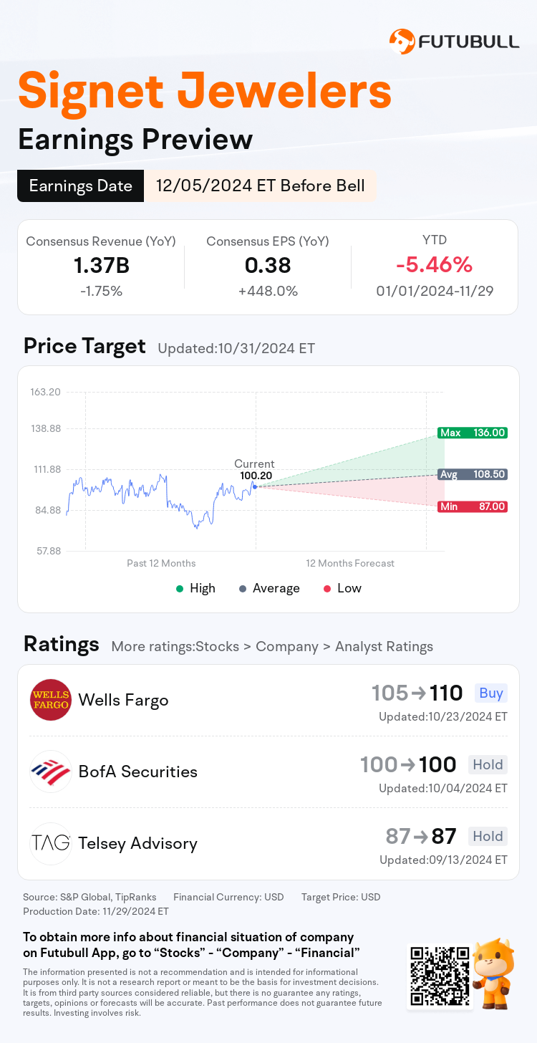Click BofA Securities Hold rating badge
Viewport: 537px width, 1043px height.
pos(488,764)
